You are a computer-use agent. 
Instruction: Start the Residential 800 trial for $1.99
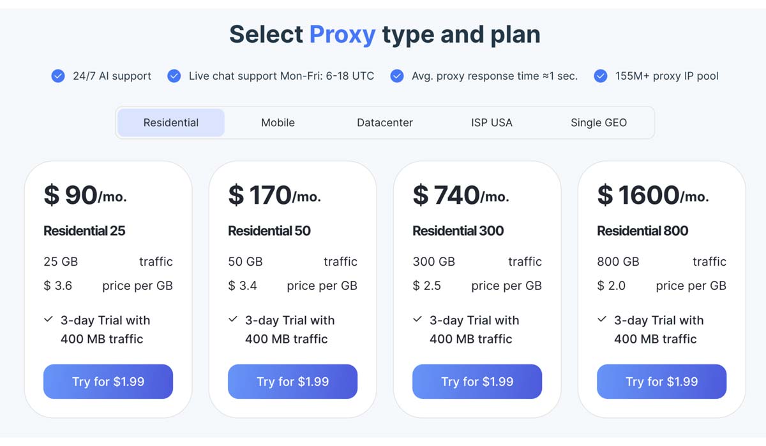[661, 382]
